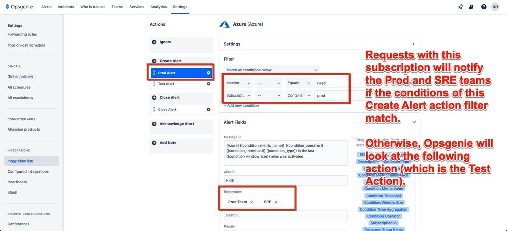507x231 pixels.
Task: Select Integration list in sidebar
Action: click(x=31, y=161)
